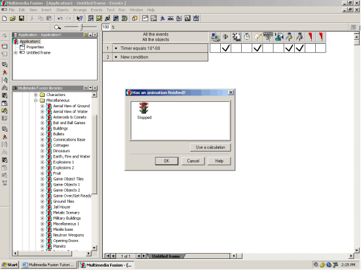Expand the Characters library folder
This screenshot has width=361, height=270.
point(35,95)
